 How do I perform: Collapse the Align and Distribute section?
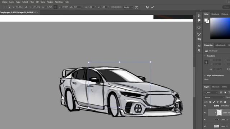205,76
